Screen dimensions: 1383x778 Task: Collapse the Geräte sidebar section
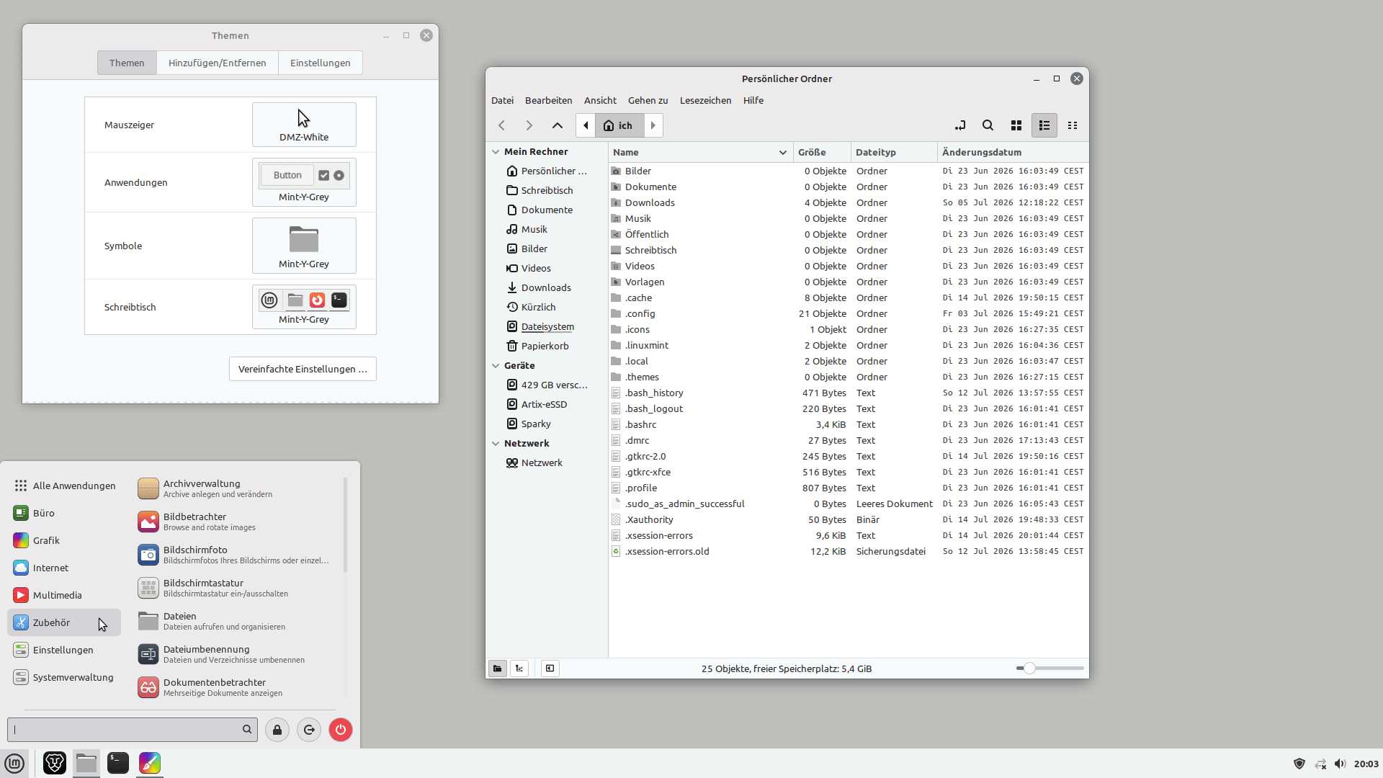click(496, 366)
